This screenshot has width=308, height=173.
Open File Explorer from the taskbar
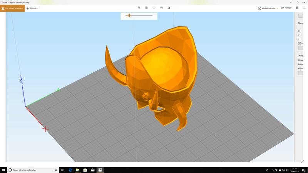coord(78,170)
